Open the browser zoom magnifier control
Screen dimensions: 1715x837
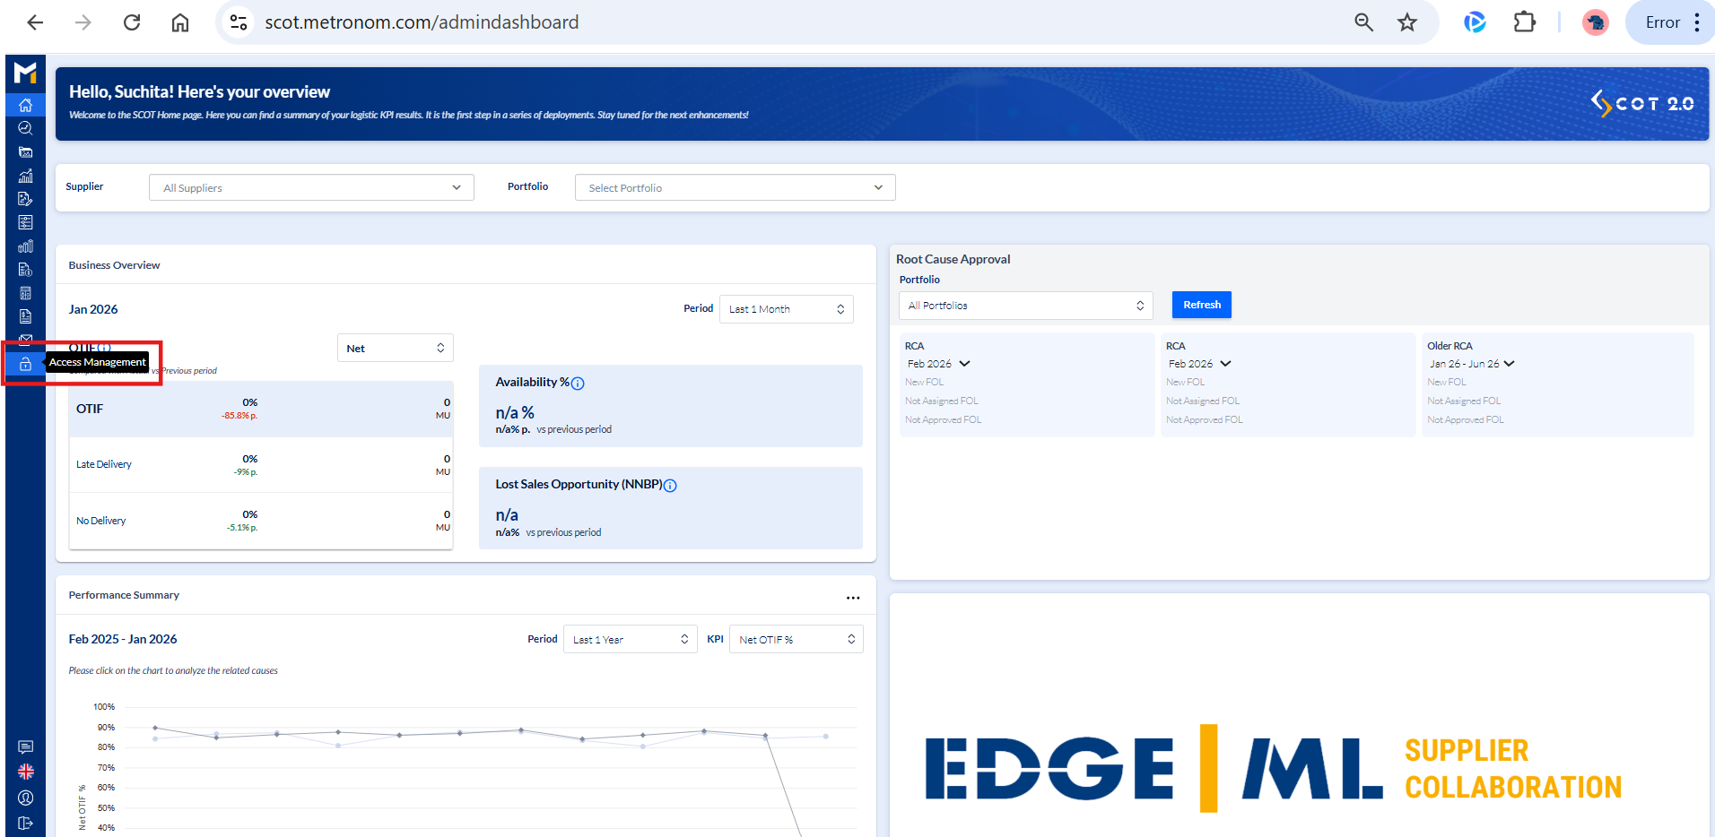pyautogui.click(x=1363, y=22)
